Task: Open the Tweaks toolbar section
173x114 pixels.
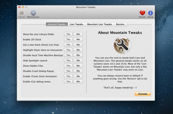Action: point(22,14)
